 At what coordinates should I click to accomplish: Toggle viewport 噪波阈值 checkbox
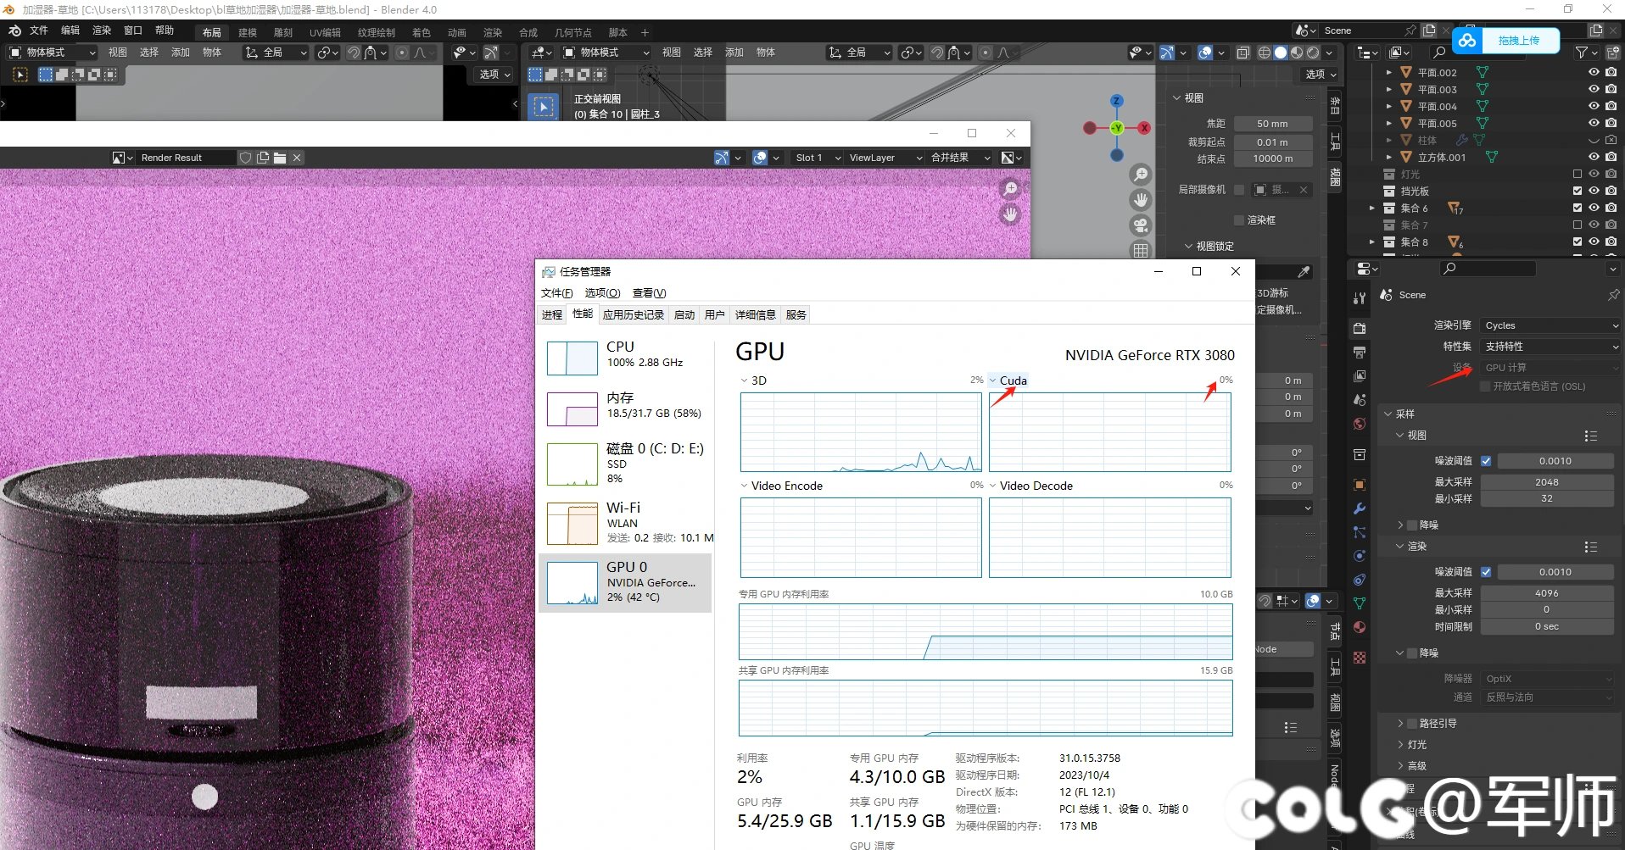(x=1486, y=461)
